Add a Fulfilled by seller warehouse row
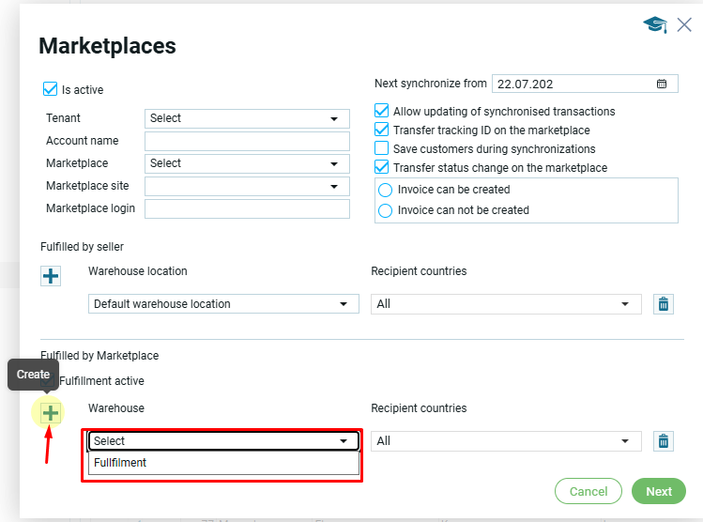The width and height of the screenshot is (703, 522). [51, 275]
